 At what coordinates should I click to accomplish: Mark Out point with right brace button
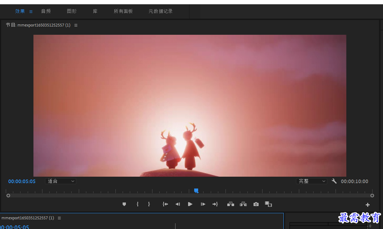pos(149,204)
